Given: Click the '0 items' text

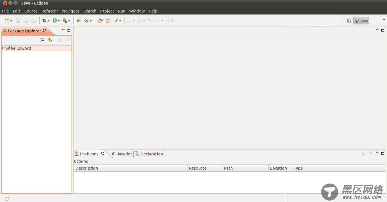Looking at the screenshot, I should tap(81, 161).
